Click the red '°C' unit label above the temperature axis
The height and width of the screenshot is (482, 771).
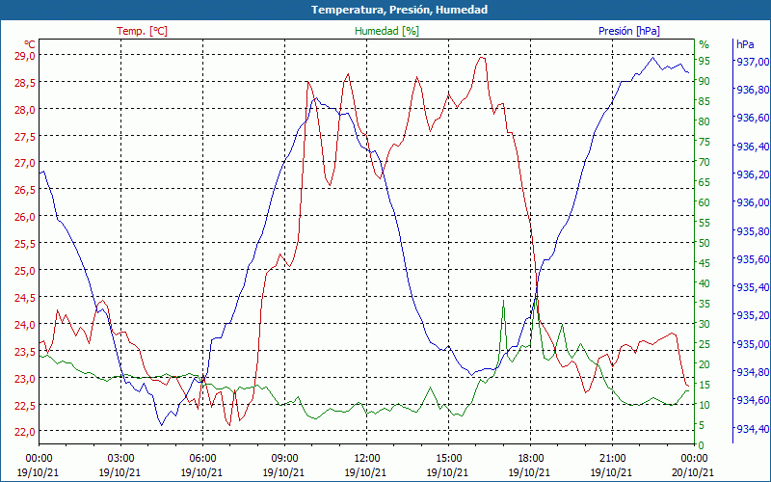coord(30,44)
